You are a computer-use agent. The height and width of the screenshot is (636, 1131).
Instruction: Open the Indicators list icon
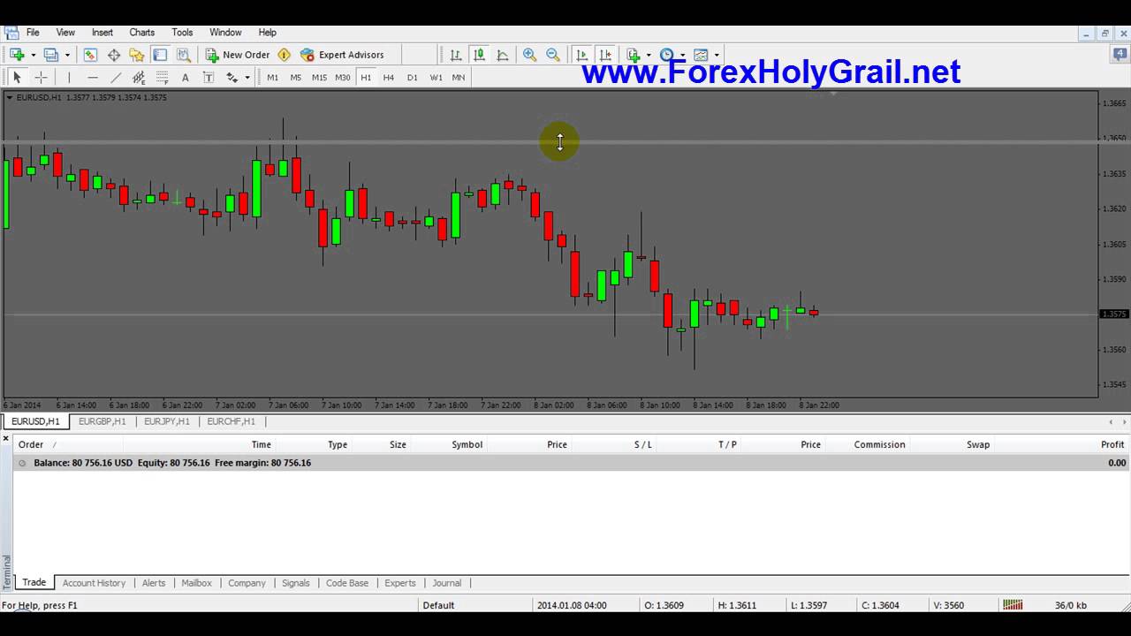pos(634,55)
